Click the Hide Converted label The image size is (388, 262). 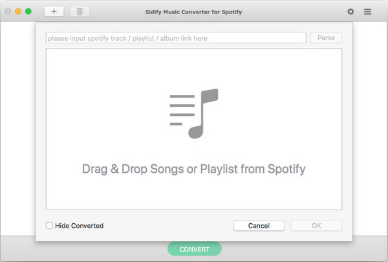tap(79, 226)
